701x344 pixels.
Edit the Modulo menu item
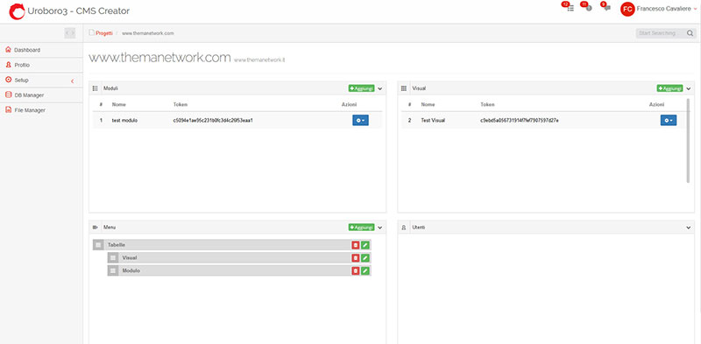pos(365,270)
